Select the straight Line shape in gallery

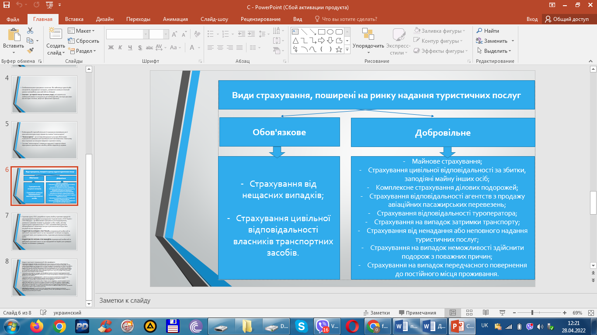[x=304, y=32]
